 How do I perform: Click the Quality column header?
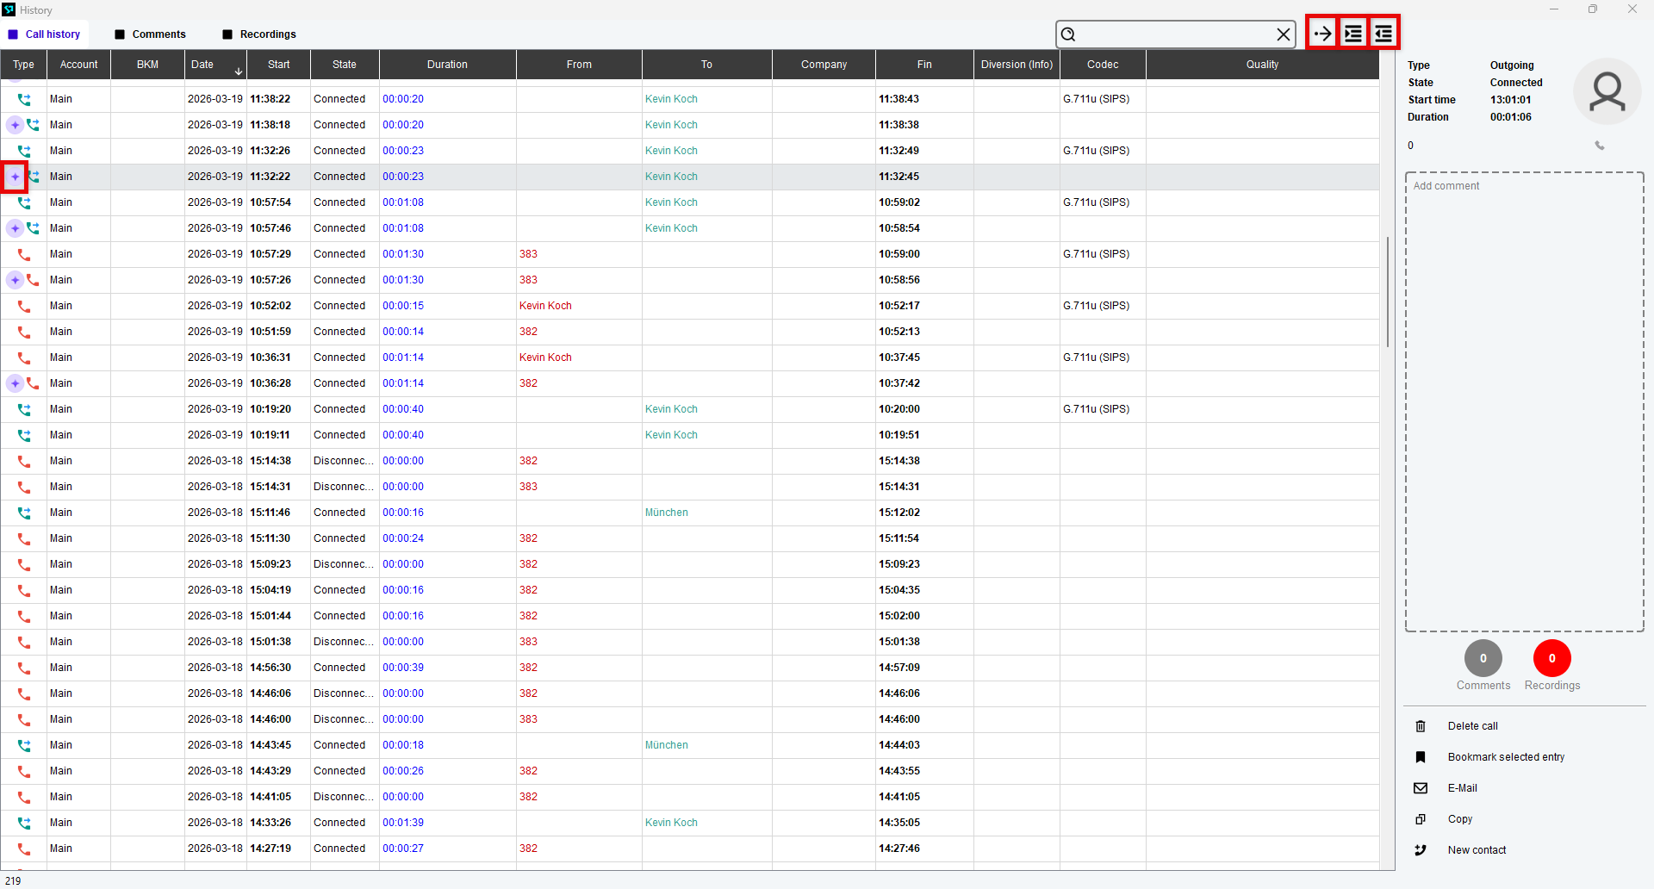[1262, 65]
